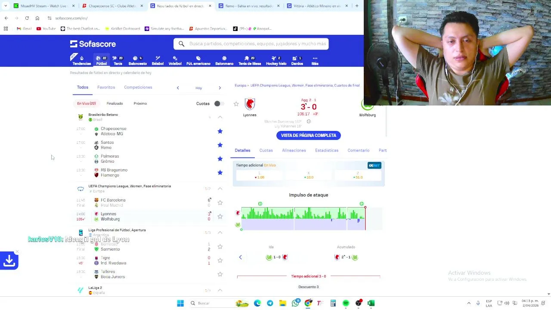Select the Balonmano sport icon
This screenshot has width=551, height=310.
[224, 61]
